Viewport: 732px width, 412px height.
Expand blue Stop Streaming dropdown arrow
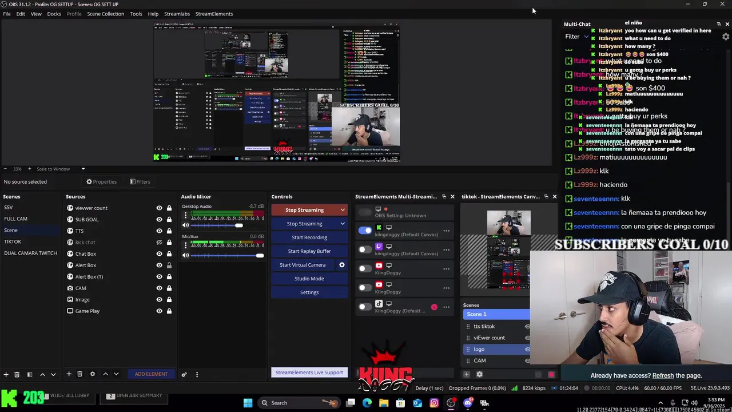pyautogui.click(x=343, y=224)
